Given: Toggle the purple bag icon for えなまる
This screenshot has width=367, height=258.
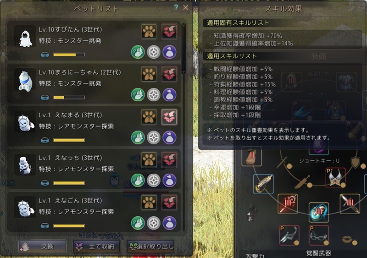Looking at the screenshot, I should (169, 137).
